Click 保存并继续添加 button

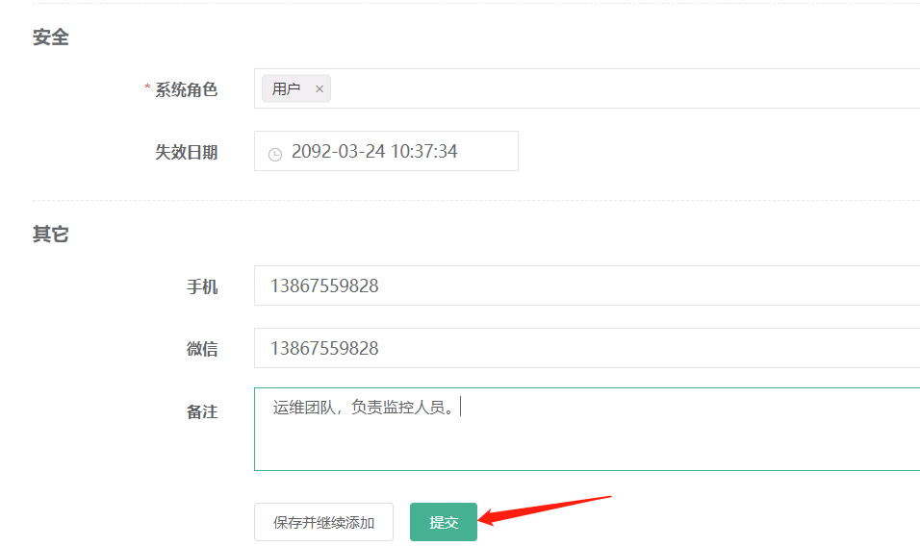point(324,522)
